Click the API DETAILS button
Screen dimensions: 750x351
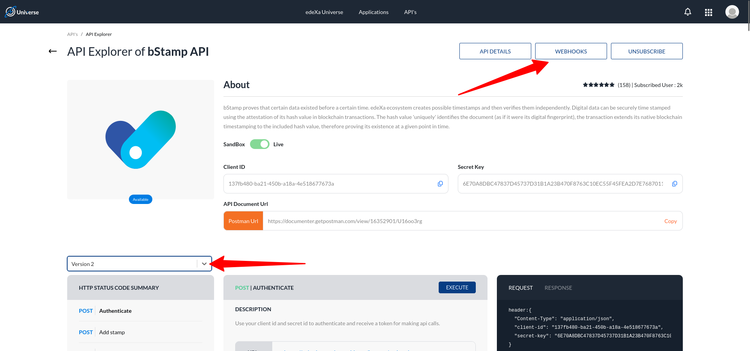coord(495,51)
